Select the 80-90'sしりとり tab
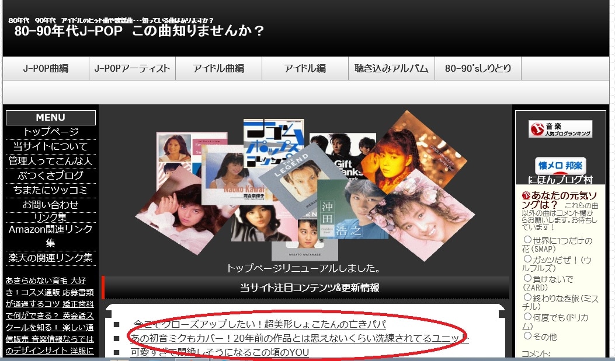615x361 pixels. [x=478, y=68]
